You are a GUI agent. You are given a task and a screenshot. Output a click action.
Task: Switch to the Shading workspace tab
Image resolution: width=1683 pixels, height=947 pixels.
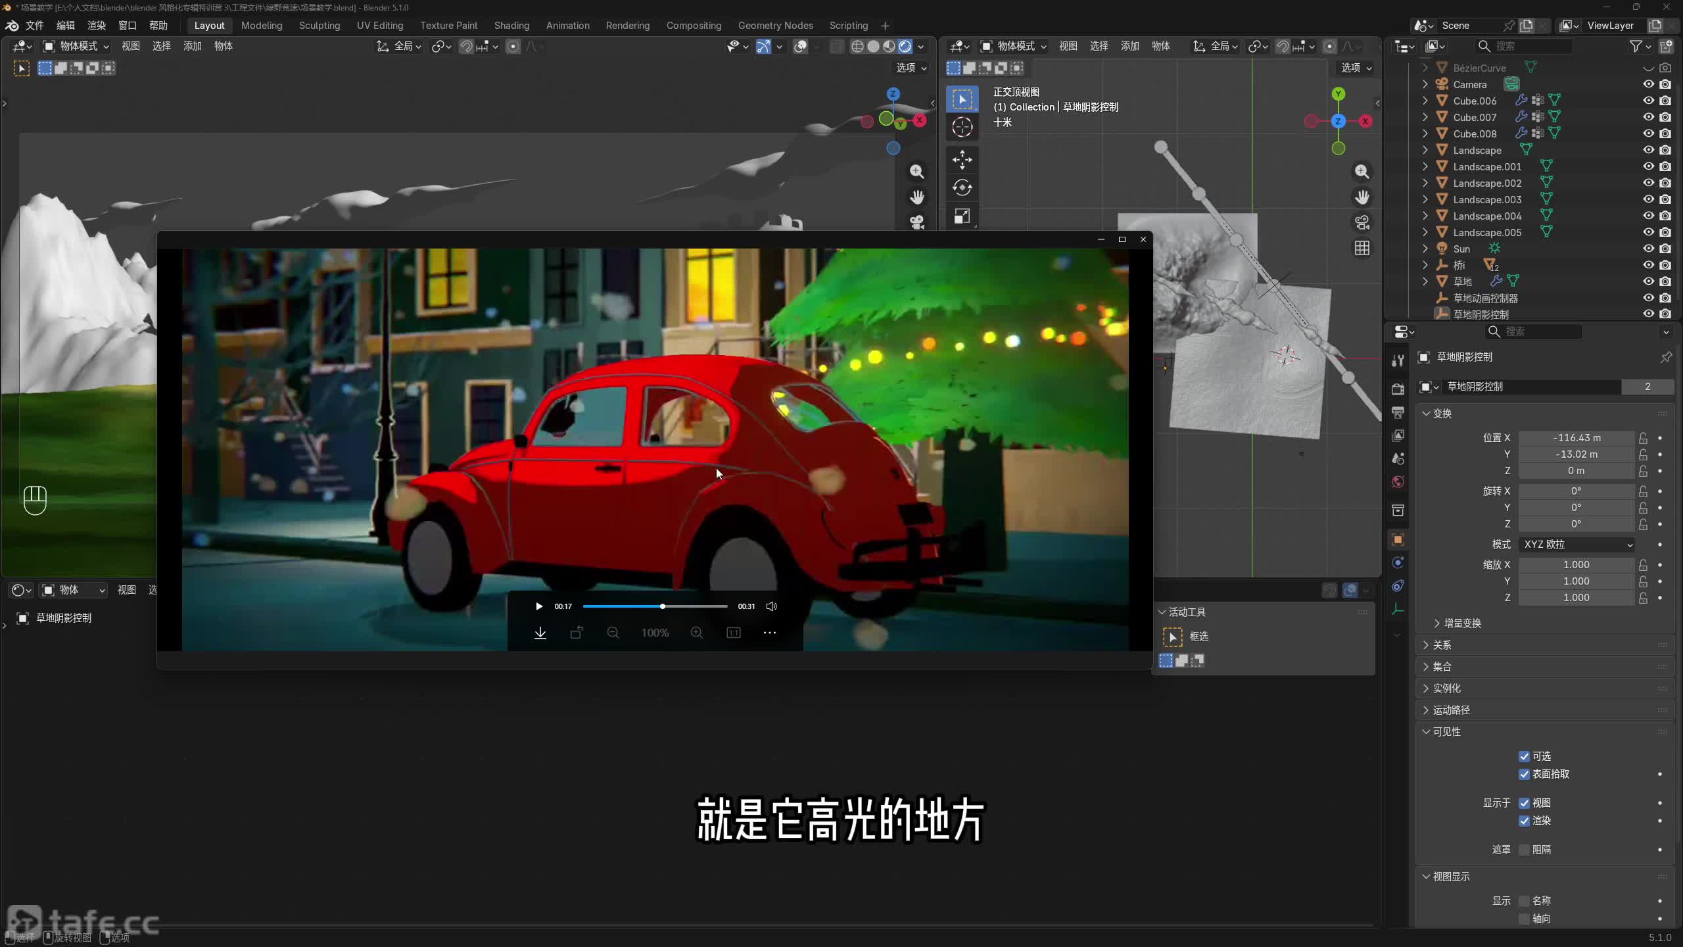[511, 26]
